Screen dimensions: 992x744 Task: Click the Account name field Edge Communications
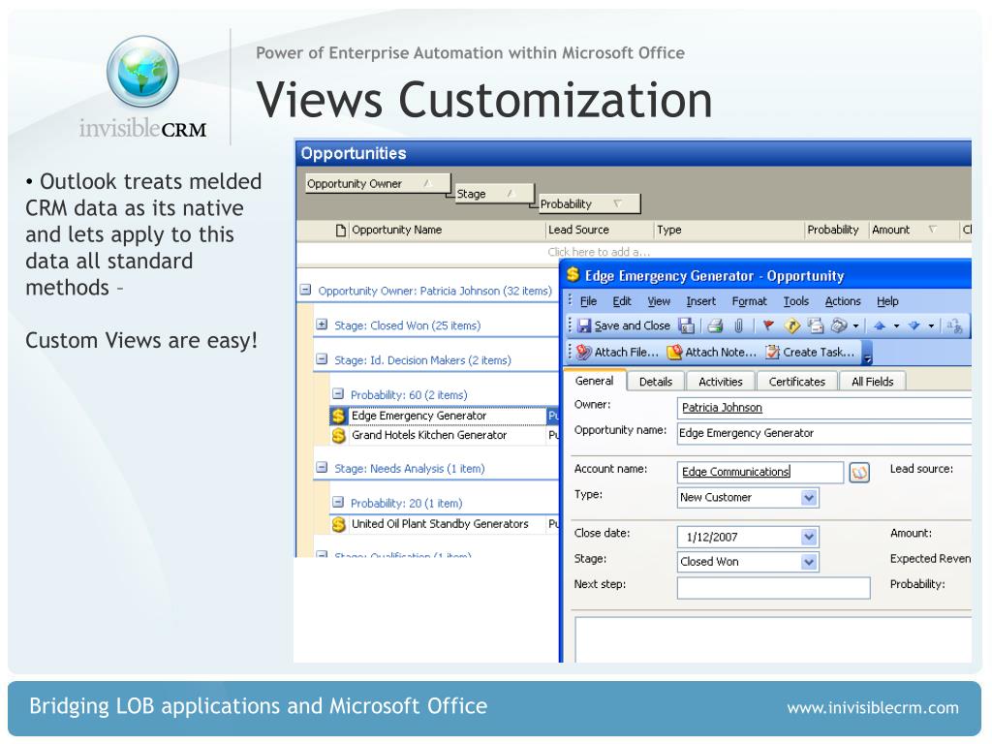[x=759, y=472]
